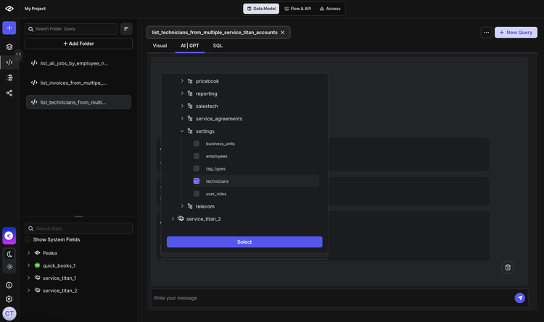
Task: Click the trash delete icon
Action: point(508,268)
